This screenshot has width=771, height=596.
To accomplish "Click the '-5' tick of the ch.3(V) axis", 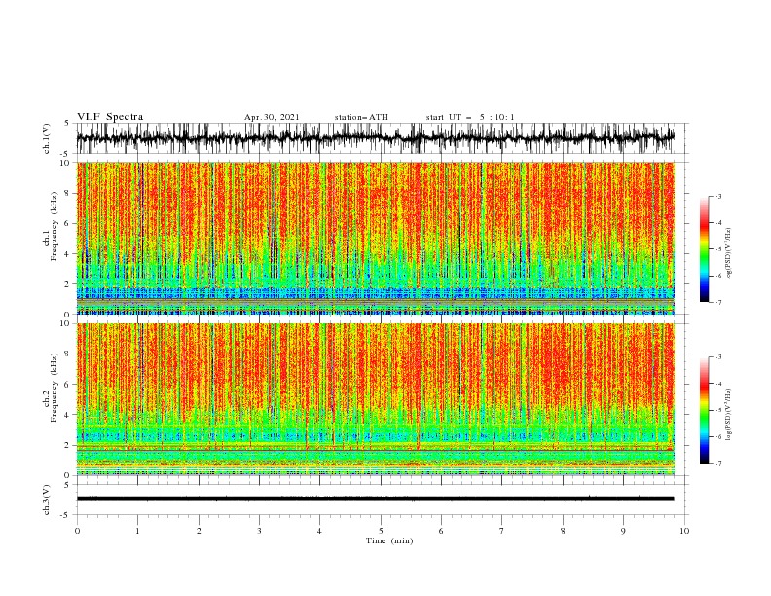I will coord(65,515).
